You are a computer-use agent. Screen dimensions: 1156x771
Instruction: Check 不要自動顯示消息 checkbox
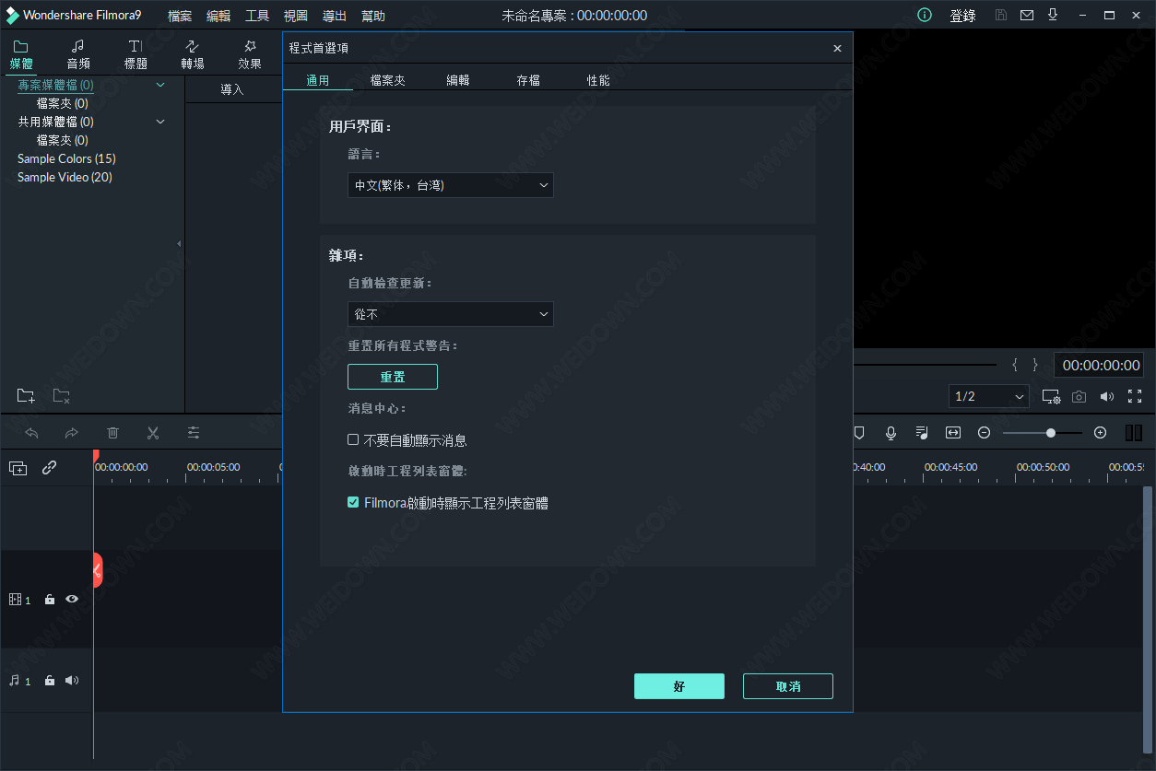point(353,440)
